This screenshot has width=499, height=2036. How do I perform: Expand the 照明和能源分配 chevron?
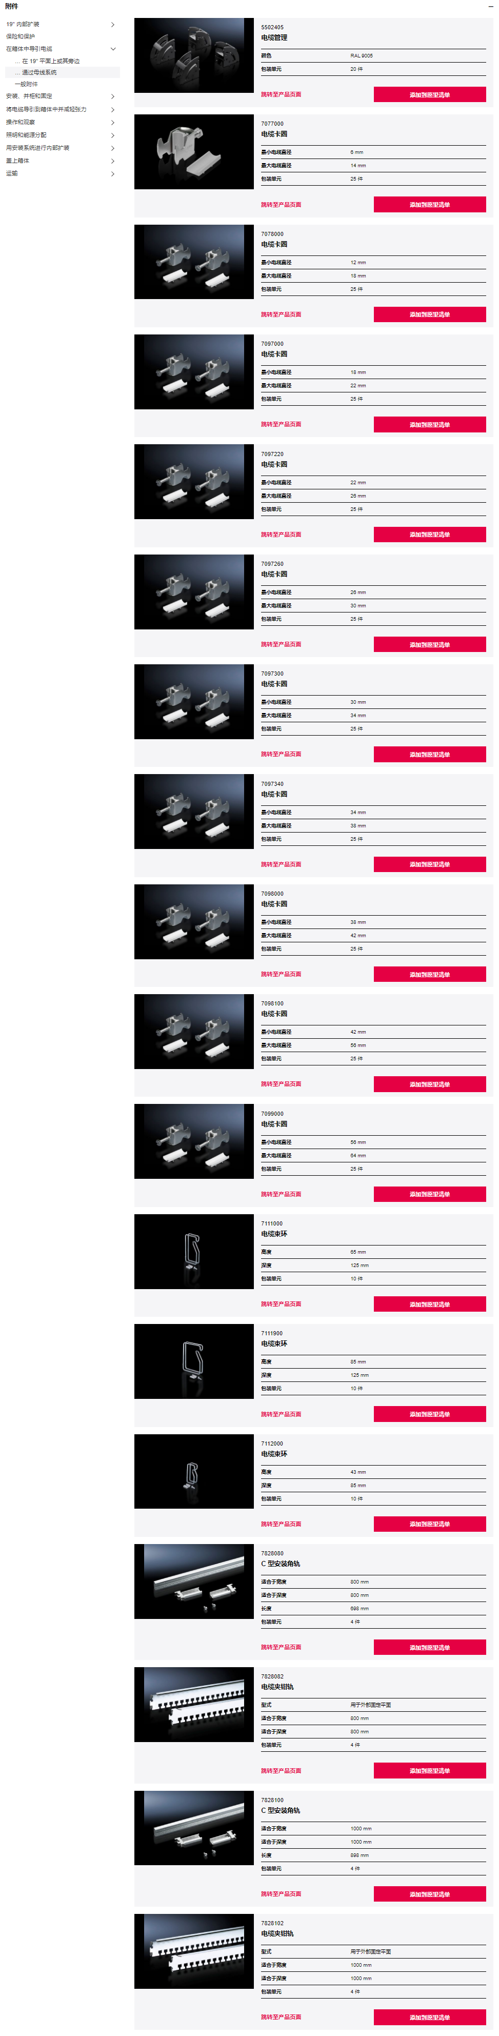tap(113, 135)
